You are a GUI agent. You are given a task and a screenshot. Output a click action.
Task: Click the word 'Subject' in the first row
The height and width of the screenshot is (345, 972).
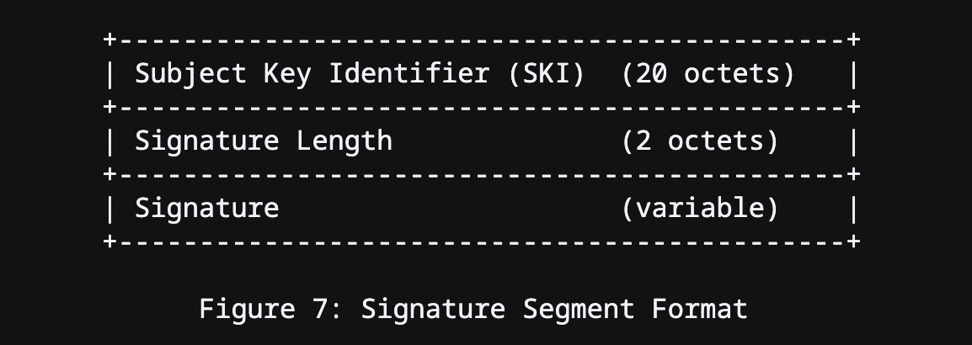pos(191,74)
